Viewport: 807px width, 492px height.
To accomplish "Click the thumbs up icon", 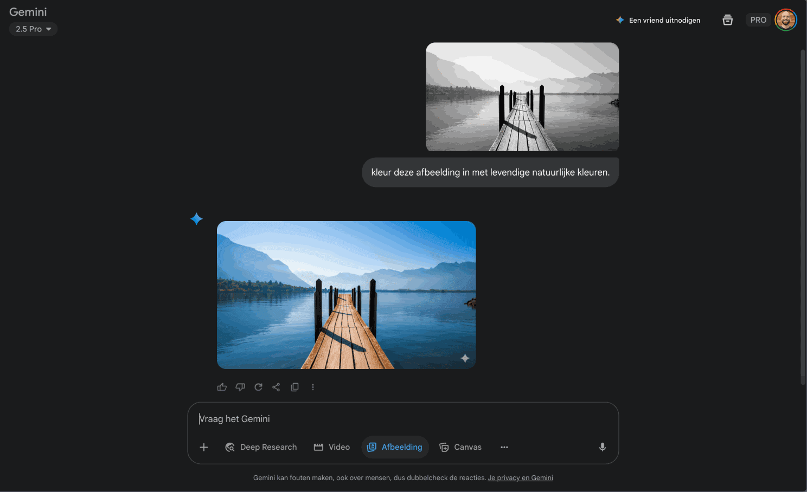I will click(222, 387).
